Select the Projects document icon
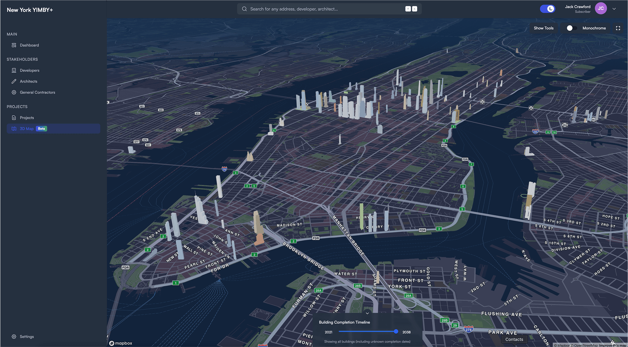The height and width of the screenshot is (347, 628). (x=14, y=117)
